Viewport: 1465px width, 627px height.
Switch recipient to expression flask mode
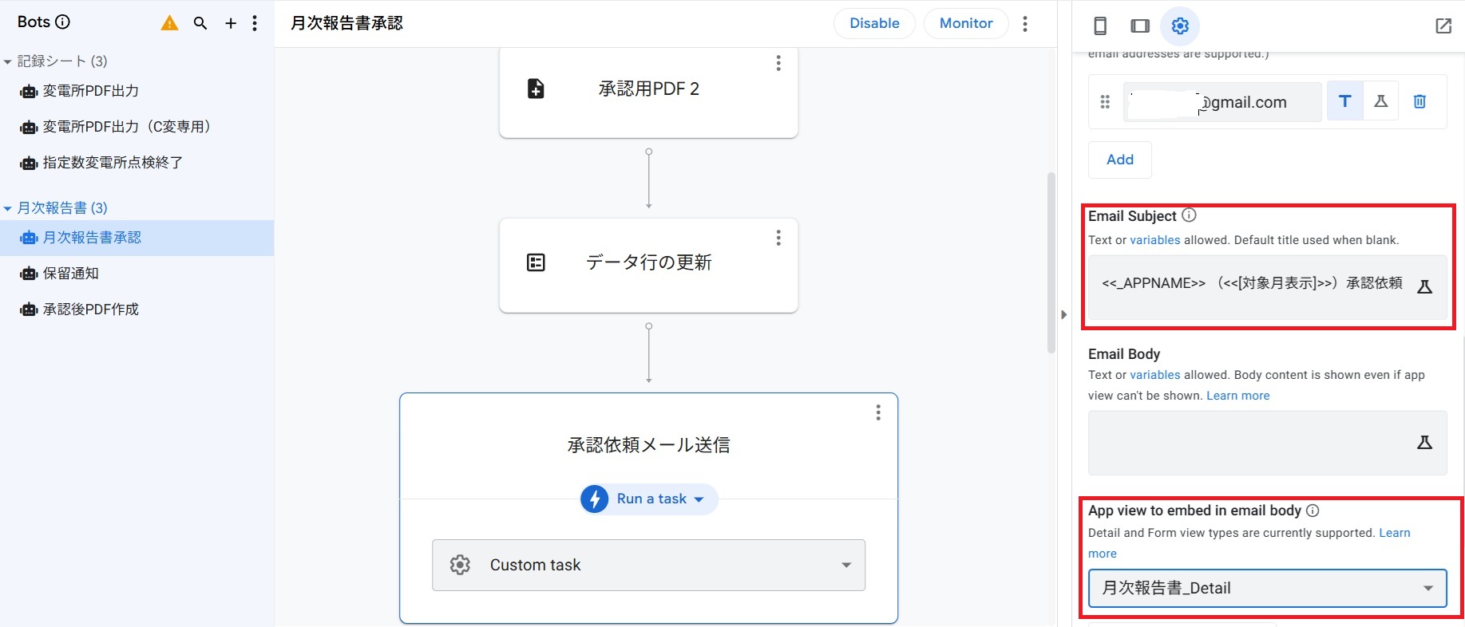point(1381,101)
